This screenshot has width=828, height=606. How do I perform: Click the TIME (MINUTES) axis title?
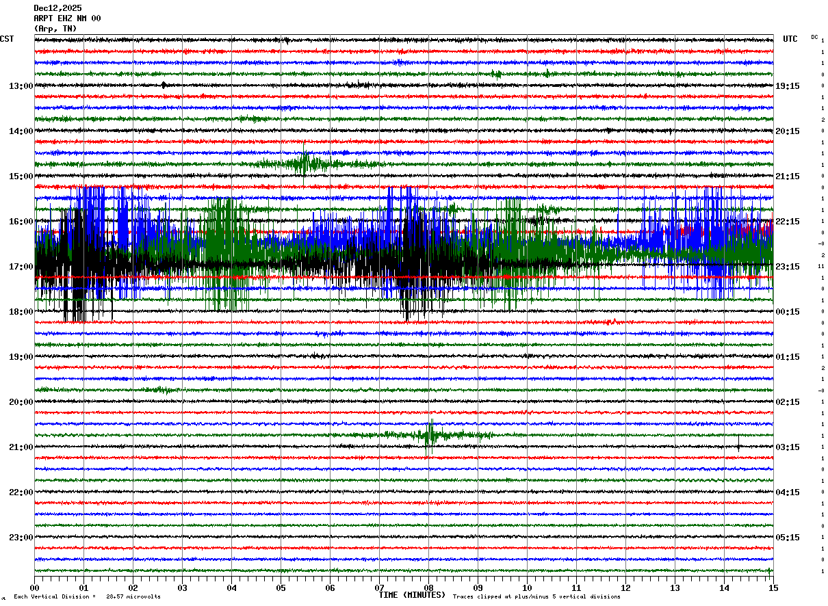click(x=412, y=595)
